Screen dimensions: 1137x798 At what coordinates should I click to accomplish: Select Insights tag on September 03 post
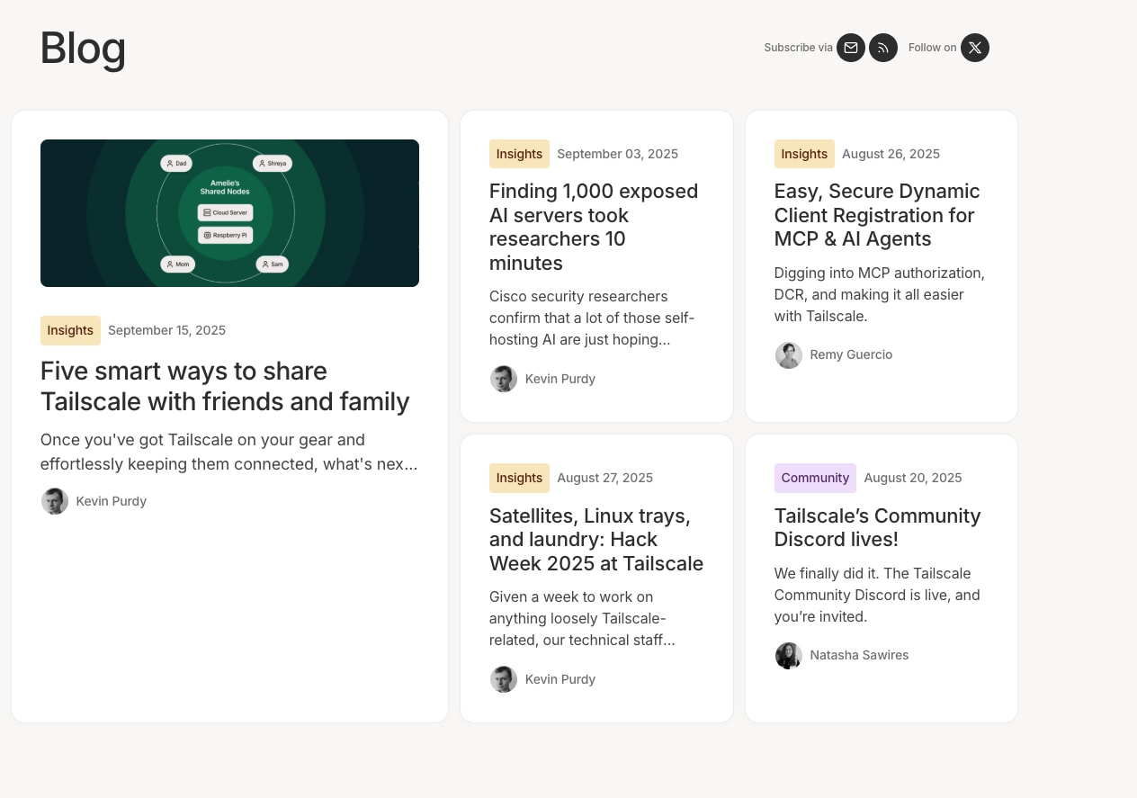[x=519, y=154]
